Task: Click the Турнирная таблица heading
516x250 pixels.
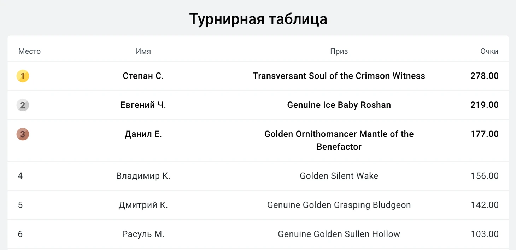Action: (x=258, y=19)
